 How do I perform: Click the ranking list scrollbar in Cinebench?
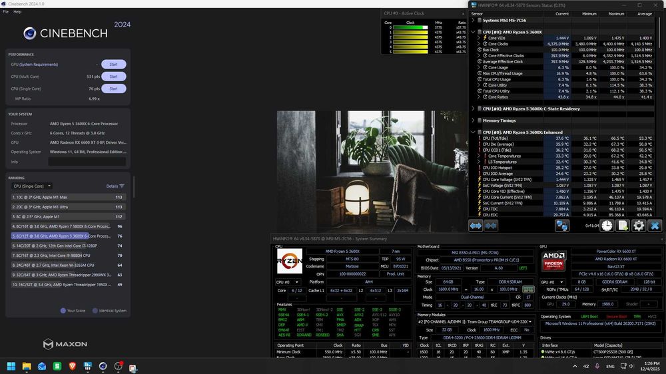pos(134,187)
